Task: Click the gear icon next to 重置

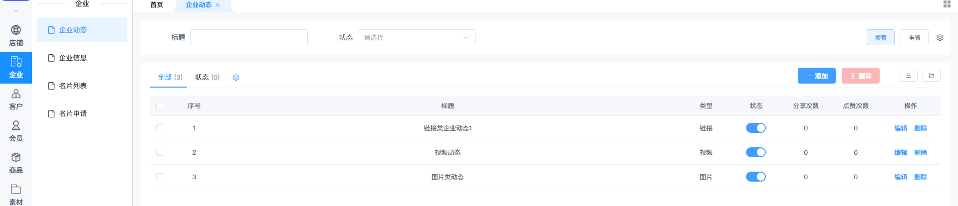Action: [940, 37]
